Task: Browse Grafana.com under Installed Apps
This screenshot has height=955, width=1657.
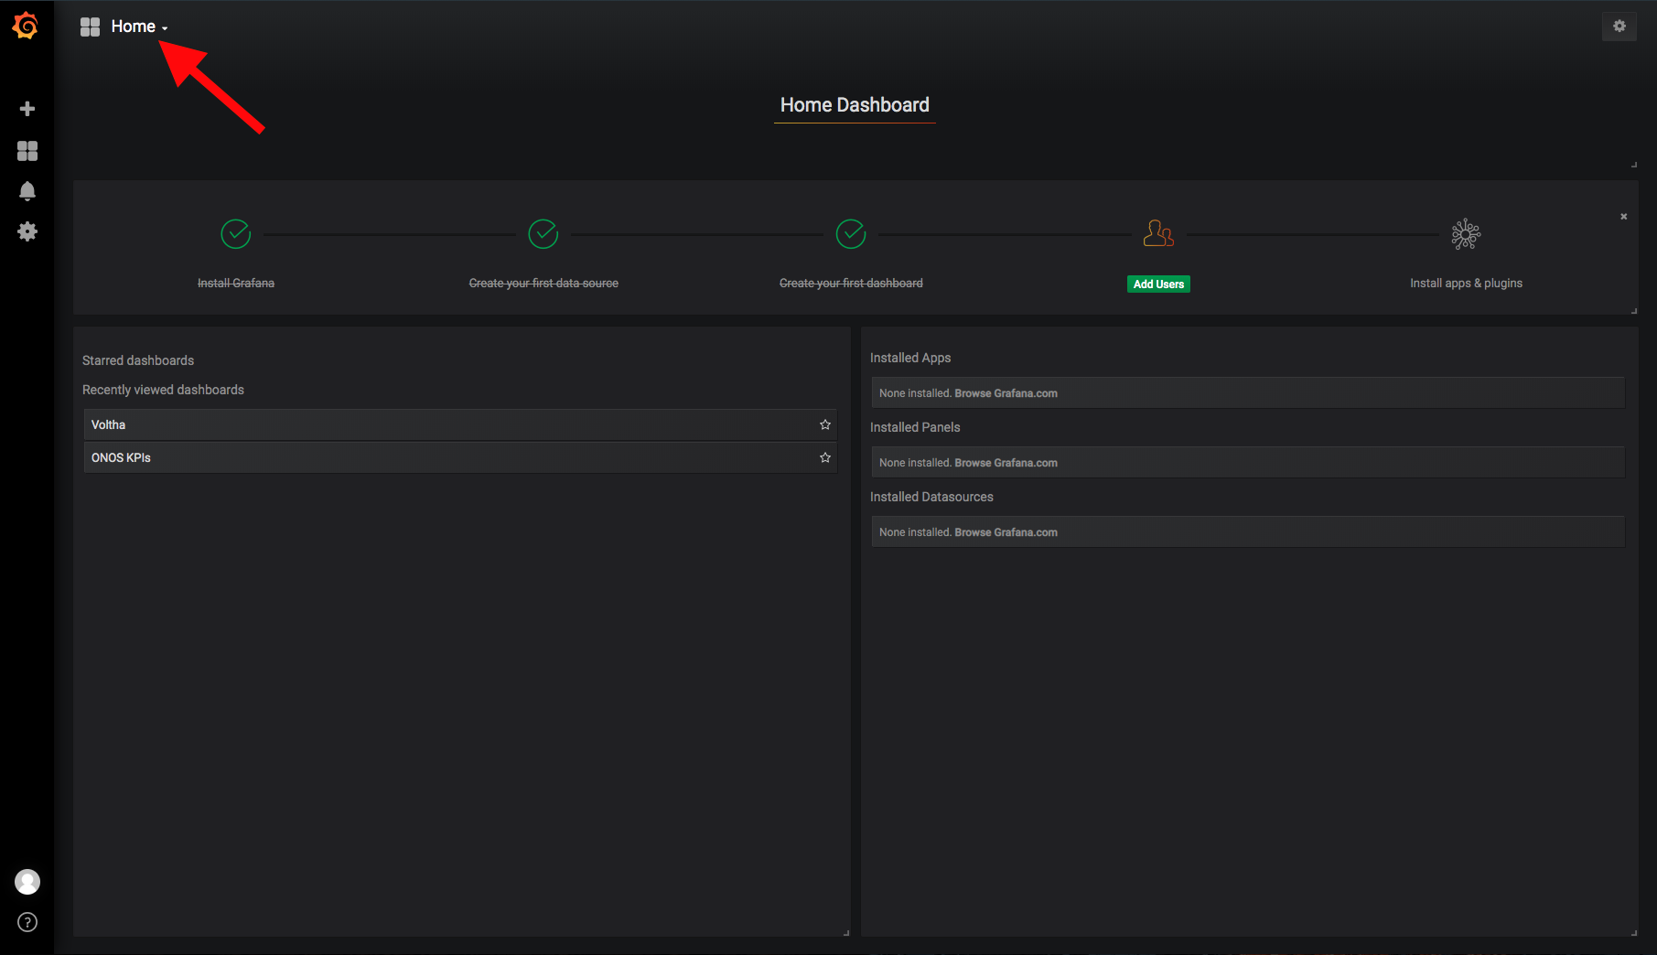Action: point(1006,393)
